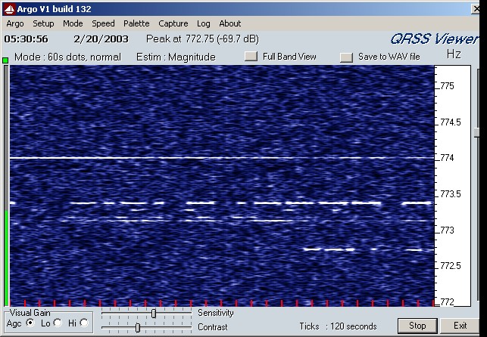This screenshot has width=487, height=337.
Task: Click the Argo sailboat title bar icon
Action: click(x=9, y=9)
